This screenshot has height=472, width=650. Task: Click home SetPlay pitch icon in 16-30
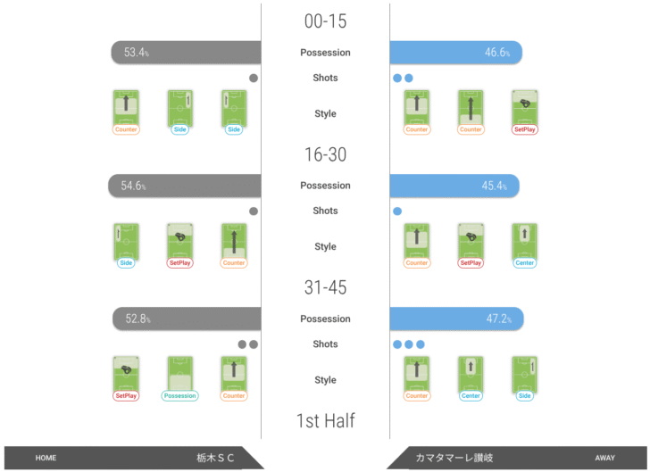pyautogui.click(x=180, y=242)
